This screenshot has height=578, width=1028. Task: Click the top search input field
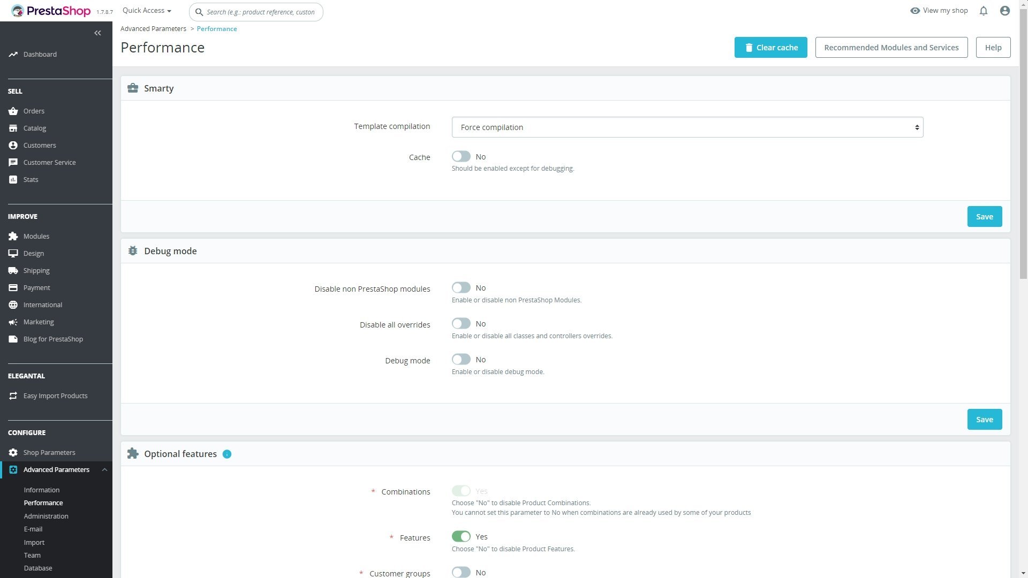[261, 12]
